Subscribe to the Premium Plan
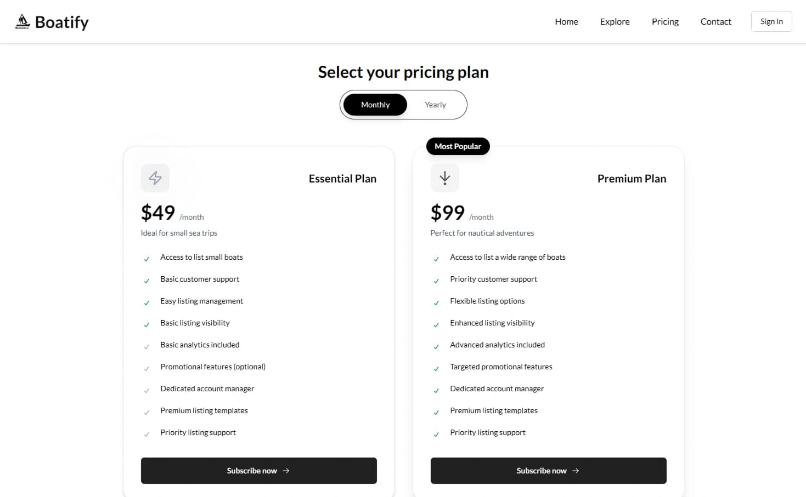Viewport: 806px width, 497px height. tap(548, 470)
